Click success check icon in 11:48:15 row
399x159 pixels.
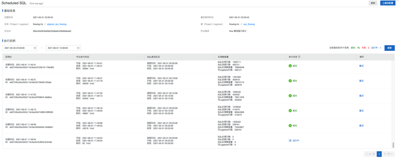290,111
